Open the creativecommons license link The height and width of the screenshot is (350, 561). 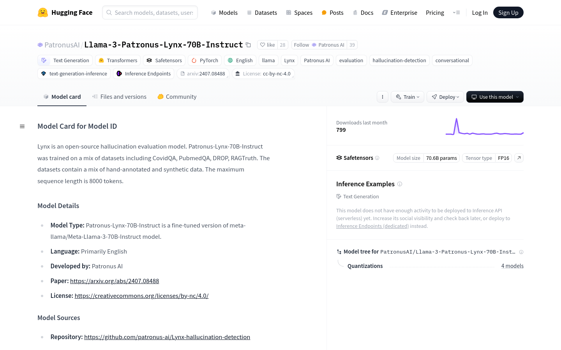point(141,296)
